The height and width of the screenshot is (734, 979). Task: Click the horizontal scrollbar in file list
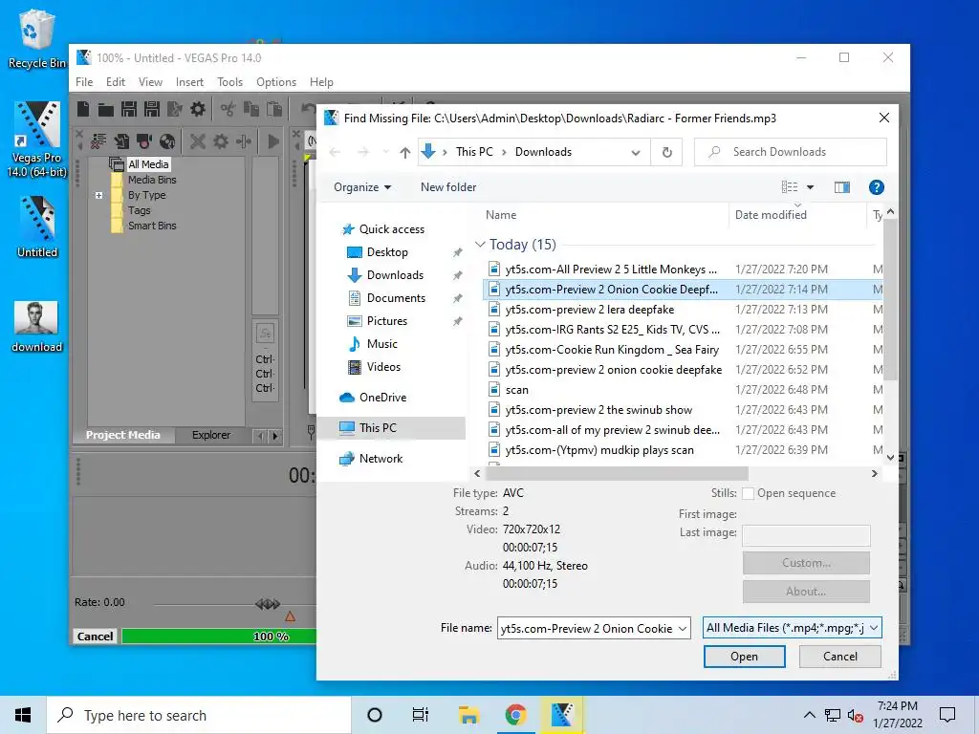617,474
